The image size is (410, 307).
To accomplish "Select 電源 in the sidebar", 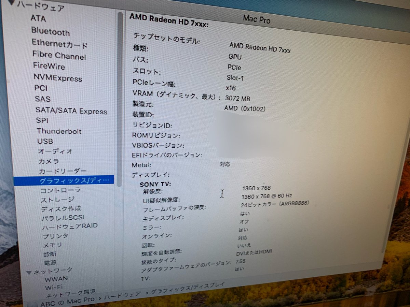I will pos(50,263).
